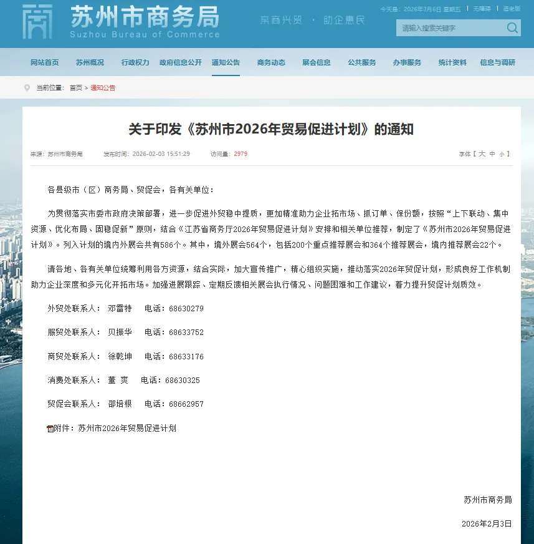This screenshot has height=544, width=534.
Task: Open the 行政权力 menu item
Action: [135, 62]
